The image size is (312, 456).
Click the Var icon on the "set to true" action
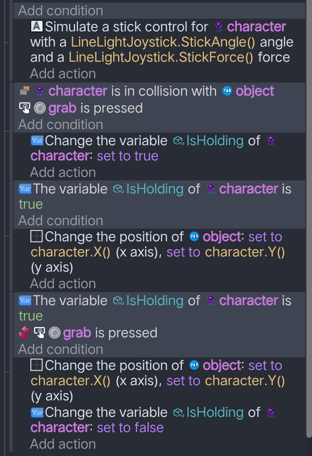37,140
